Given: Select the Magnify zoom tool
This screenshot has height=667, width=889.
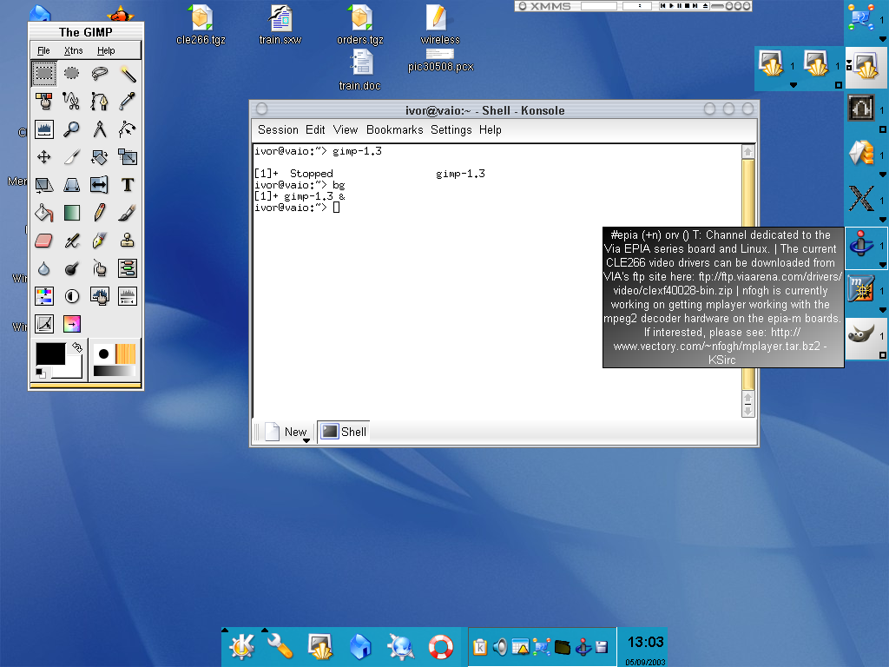Looking at the screenshot, I should click(71, 129).
